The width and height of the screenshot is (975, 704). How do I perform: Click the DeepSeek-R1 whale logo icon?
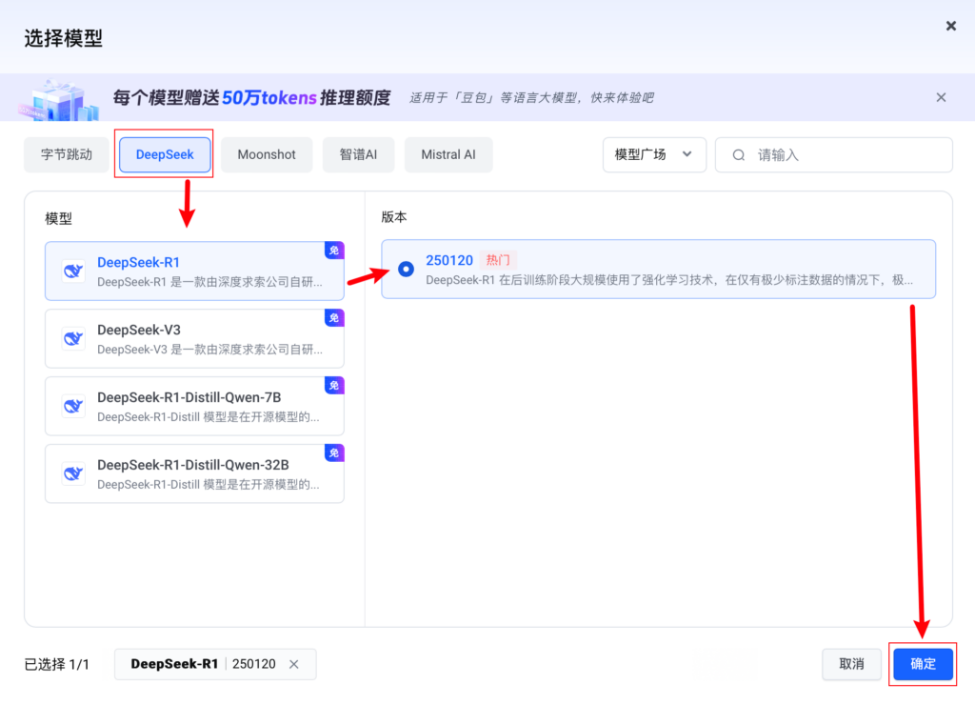[x=73, y=271]
